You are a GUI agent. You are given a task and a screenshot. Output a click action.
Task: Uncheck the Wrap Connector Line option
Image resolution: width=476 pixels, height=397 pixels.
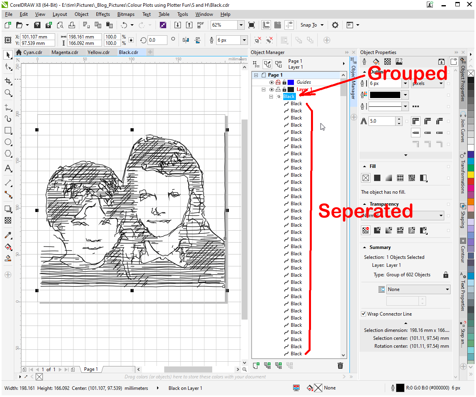click(x=364, y=314)
